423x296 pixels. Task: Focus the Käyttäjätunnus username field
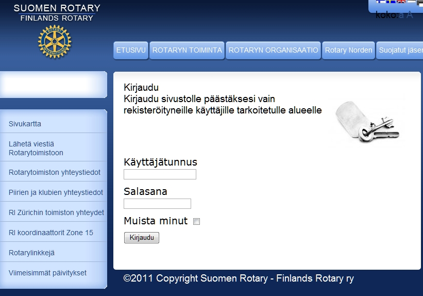[x=160, y=174]
